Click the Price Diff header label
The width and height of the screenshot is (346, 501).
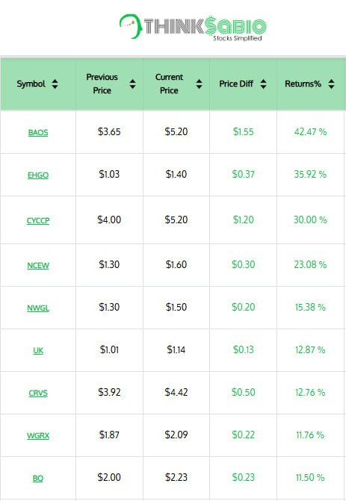click(236, 84)
